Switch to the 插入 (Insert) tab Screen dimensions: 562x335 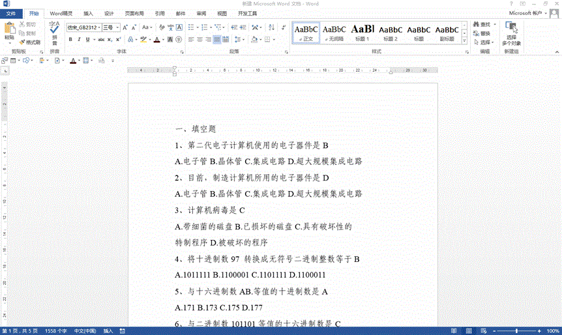tap(88, 13)
